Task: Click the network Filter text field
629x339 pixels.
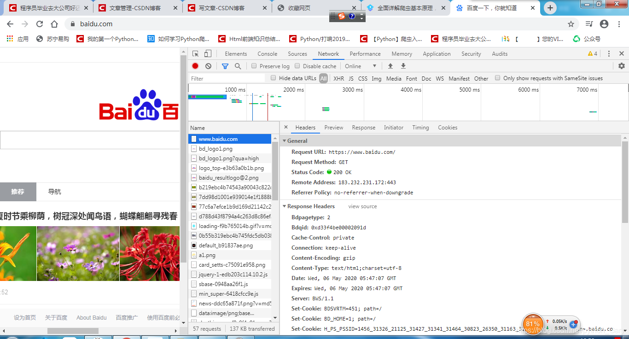Action: click(227, 78)
